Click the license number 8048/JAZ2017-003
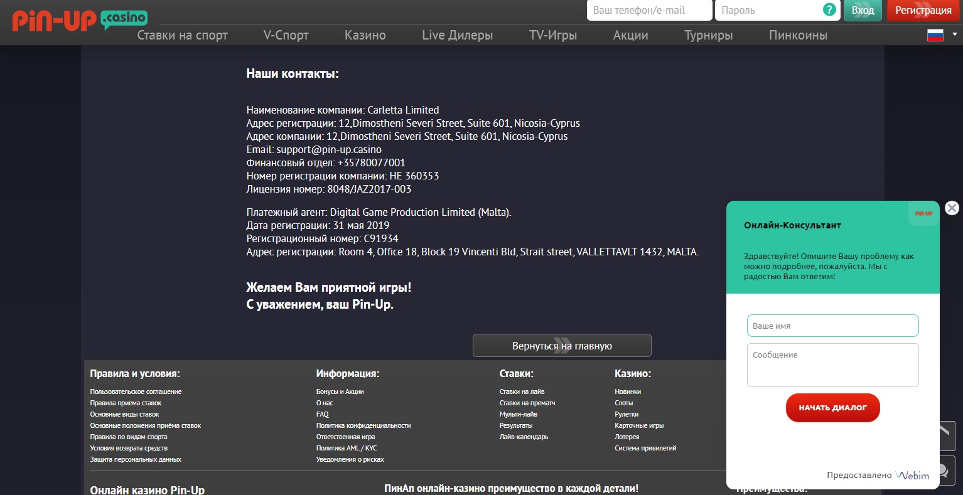 point(369,189)
